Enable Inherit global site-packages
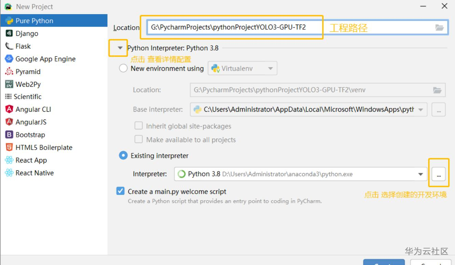Screen dimensions: 455x265 coord(139,126)
